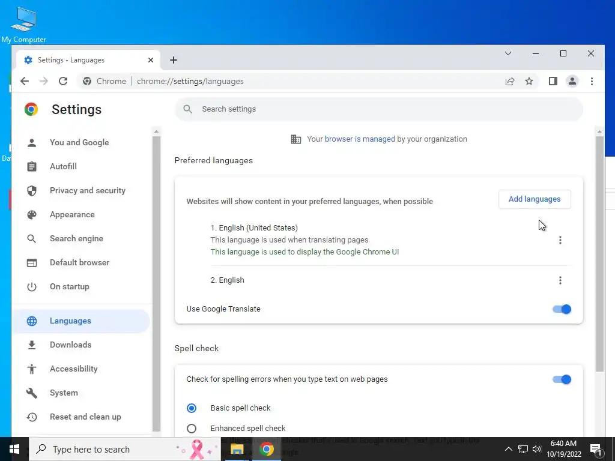Click the System wrench icon
This screenshot has height=461, width=615.
click(32, 393)
